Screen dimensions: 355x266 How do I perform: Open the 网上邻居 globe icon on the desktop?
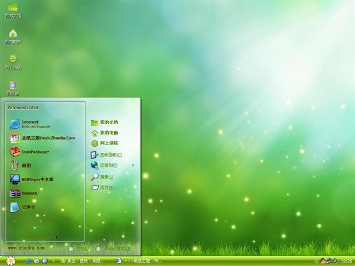(x=13, y=62)
